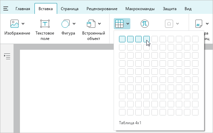Insert a formula with the pi icon
This screenshot has height=133, width=213.
tap(145, 24)
